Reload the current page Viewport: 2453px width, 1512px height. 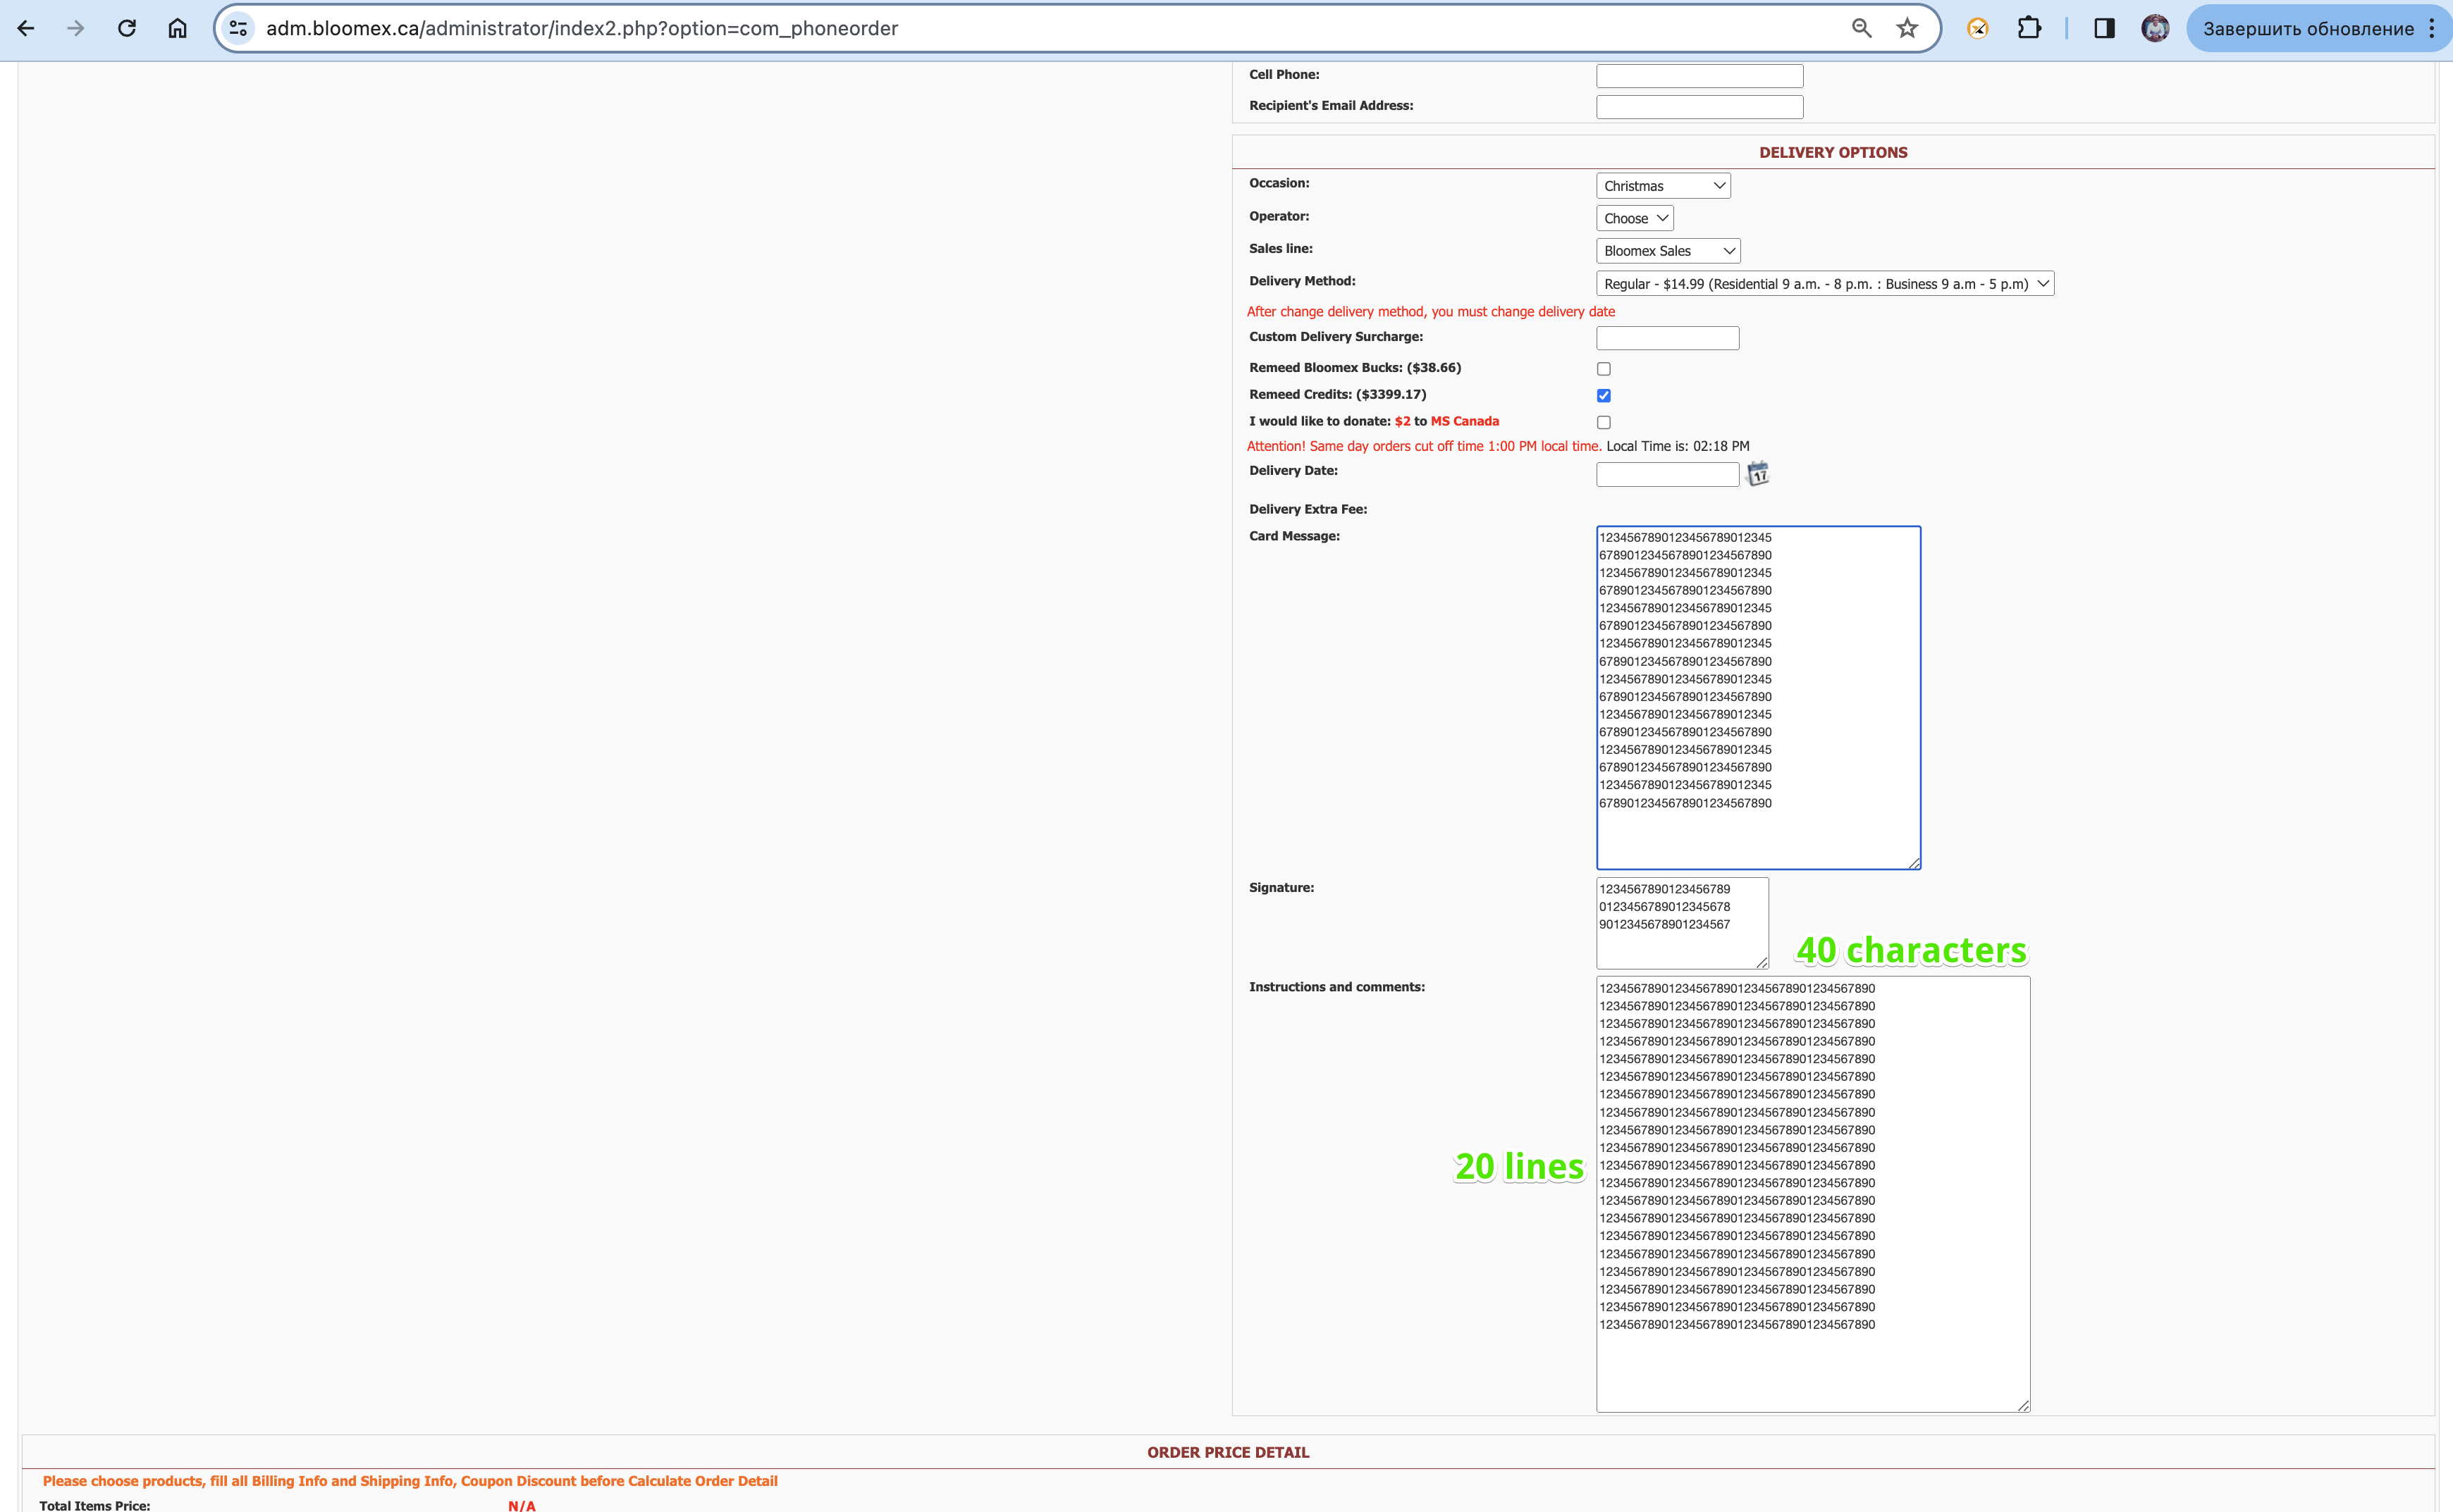click(x=127, y=28)
